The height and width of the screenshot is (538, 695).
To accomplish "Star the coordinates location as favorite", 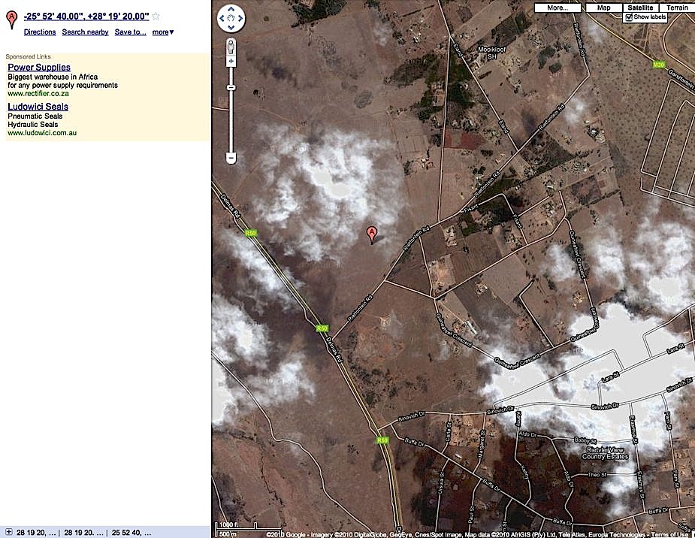I will [156, 16].
